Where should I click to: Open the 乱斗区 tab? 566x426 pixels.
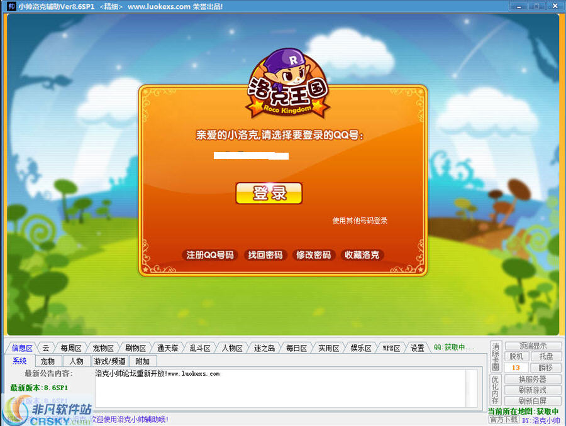(199, 348)
